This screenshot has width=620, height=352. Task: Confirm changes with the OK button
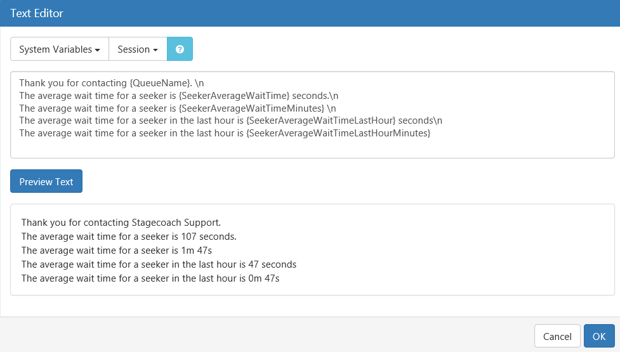(599, 336)
